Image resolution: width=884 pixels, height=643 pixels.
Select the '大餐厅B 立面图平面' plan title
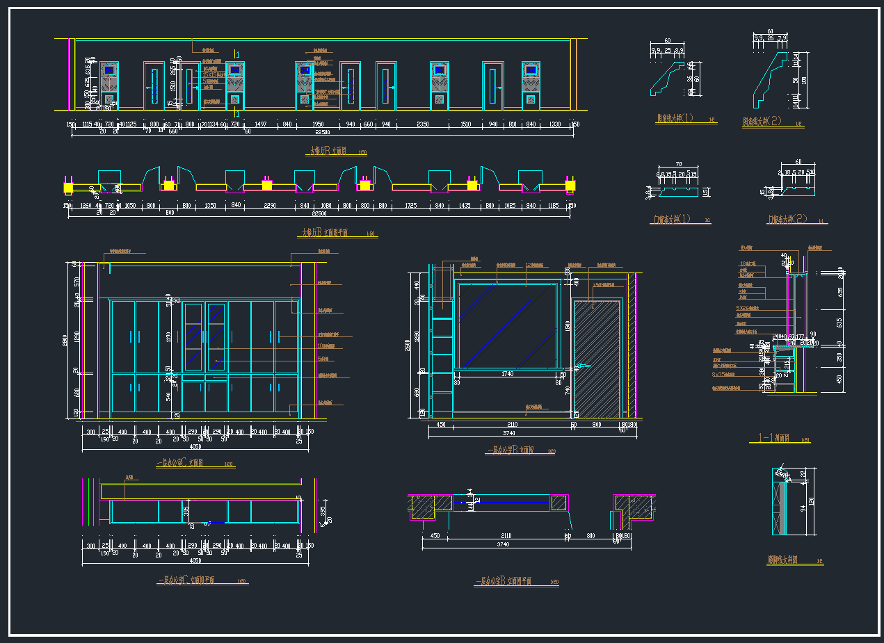click(330, 233)
